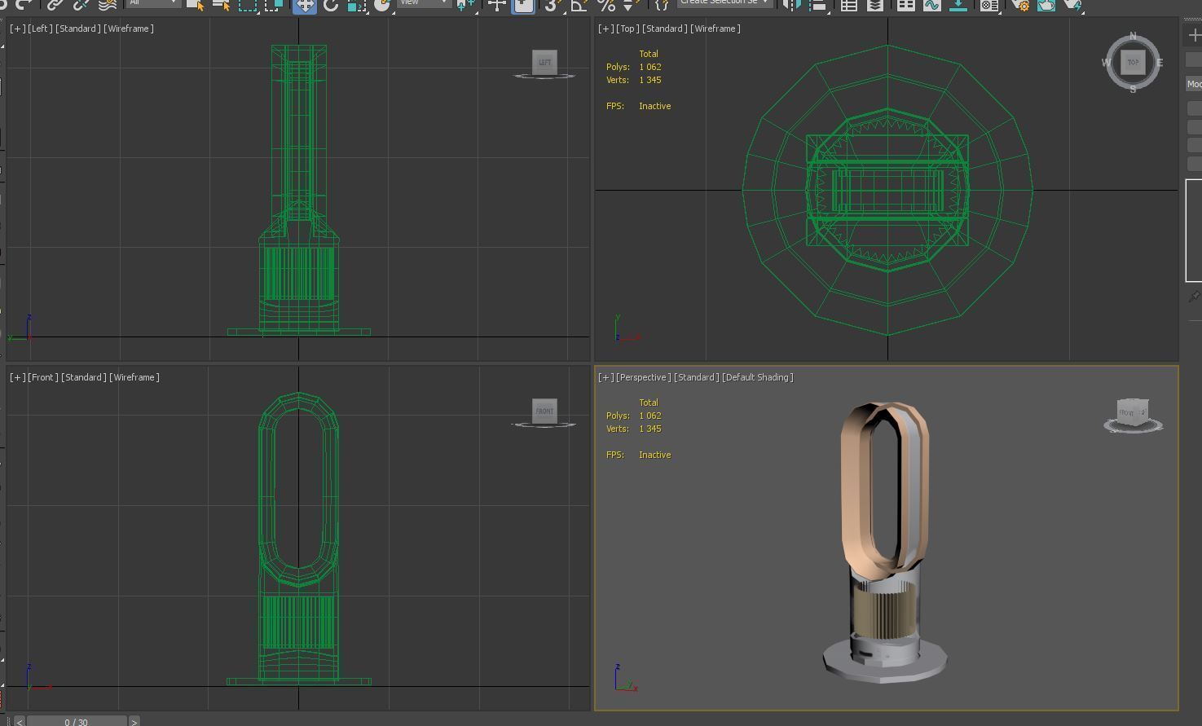
Task: Open the Material Editor
Action: [x=988, y=7]
